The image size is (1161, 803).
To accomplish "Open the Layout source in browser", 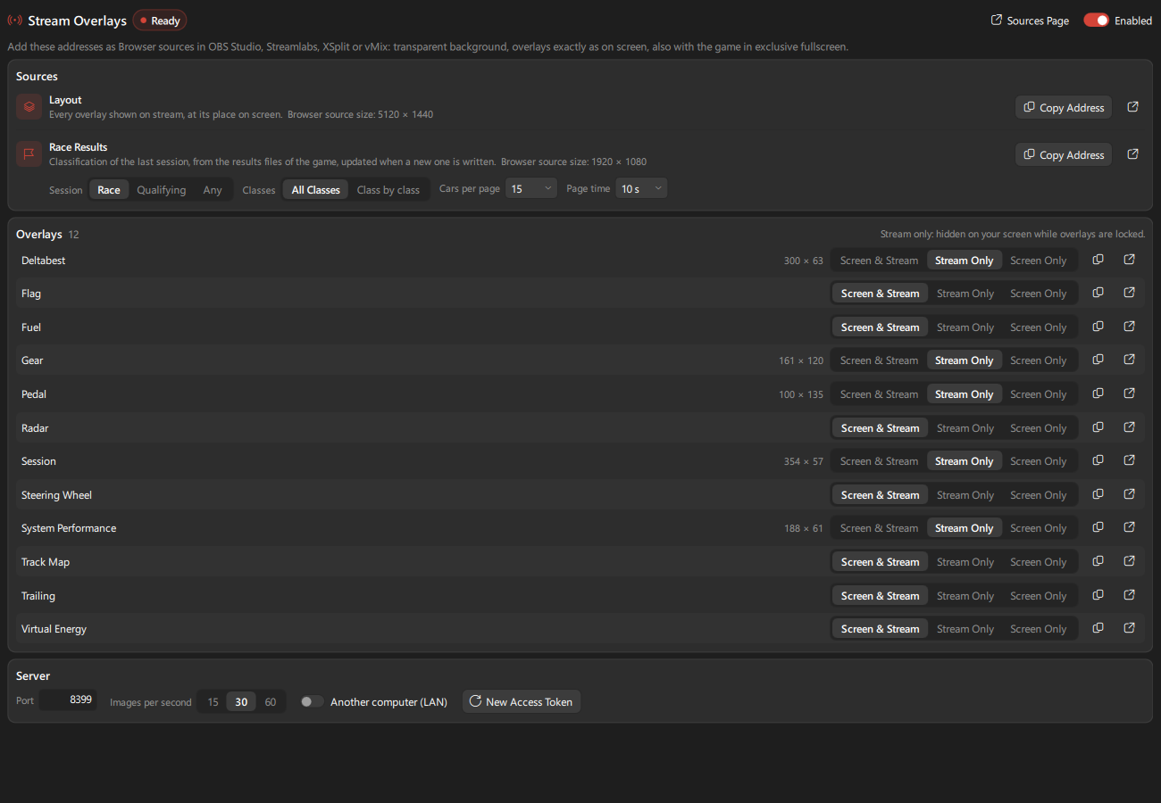I will (x=1132, y=107).
